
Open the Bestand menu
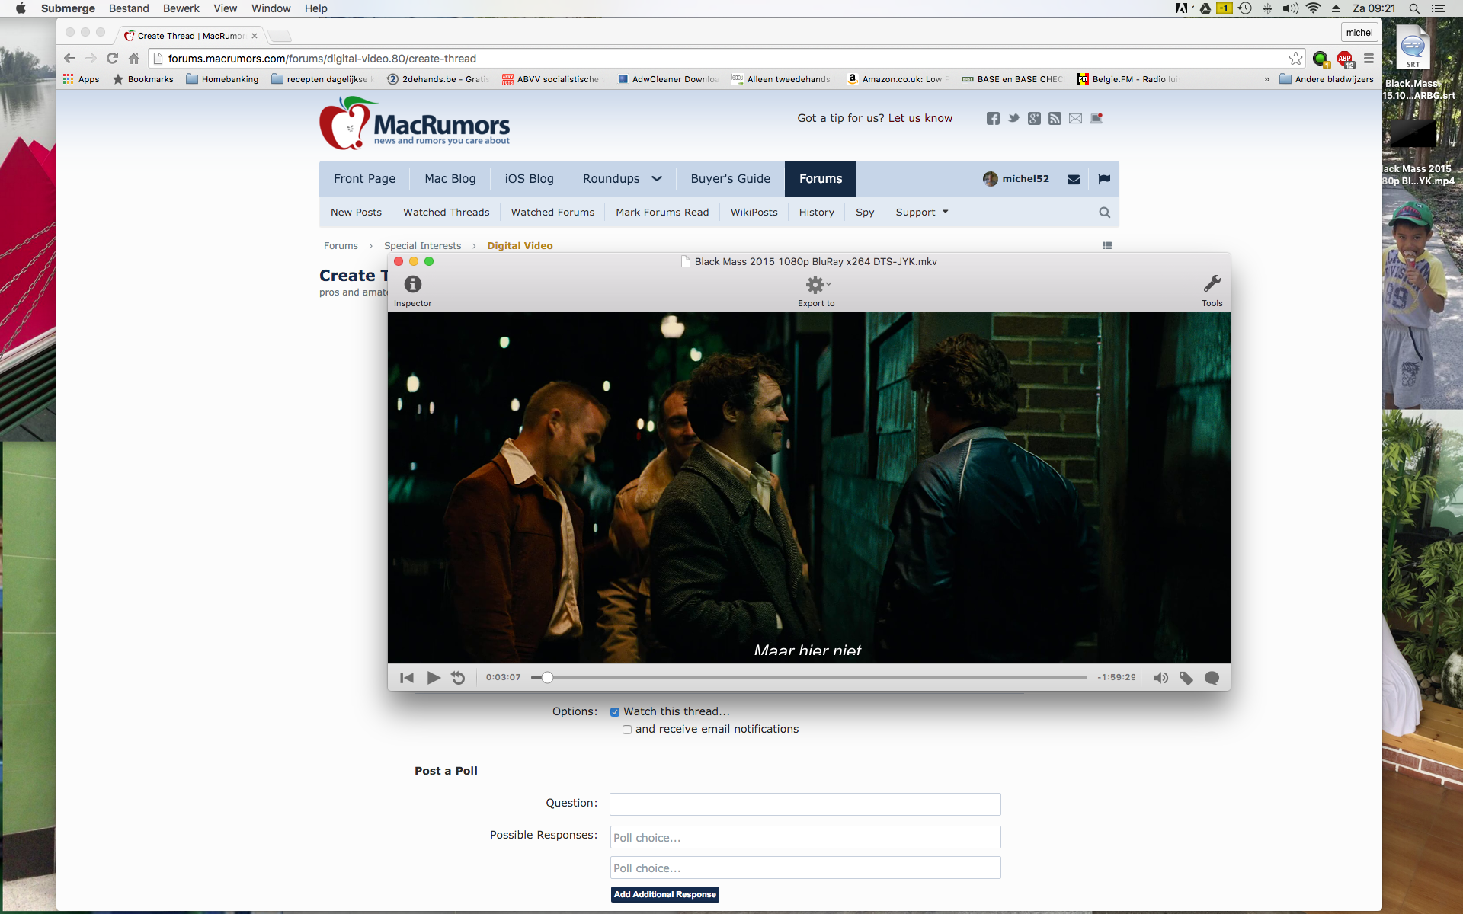(x=129, y=8)
